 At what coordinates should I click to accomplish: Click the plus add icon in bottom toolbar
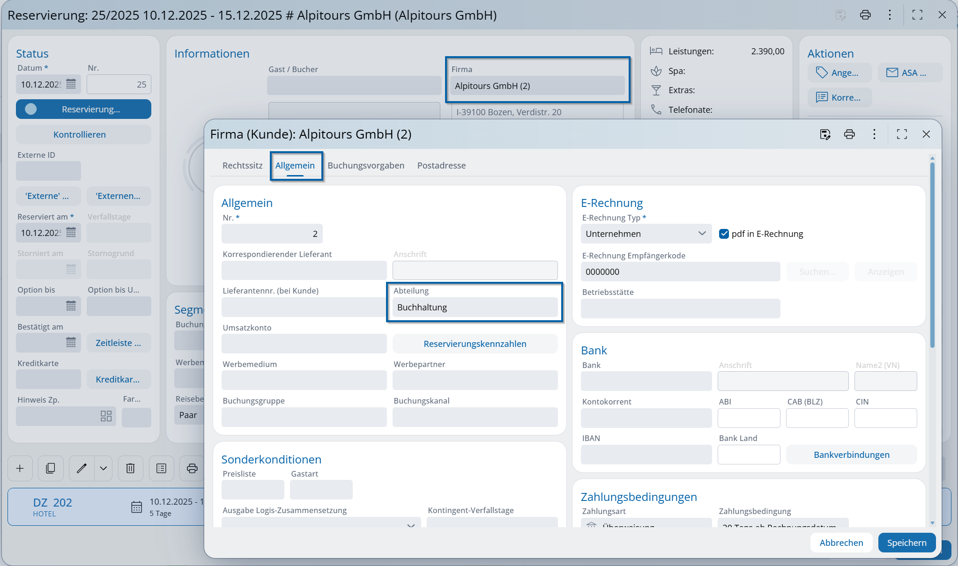coord(20,468)
